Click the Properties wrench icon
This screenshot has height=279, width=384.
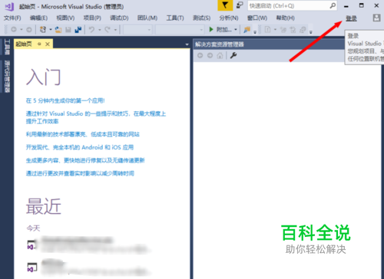233,55
